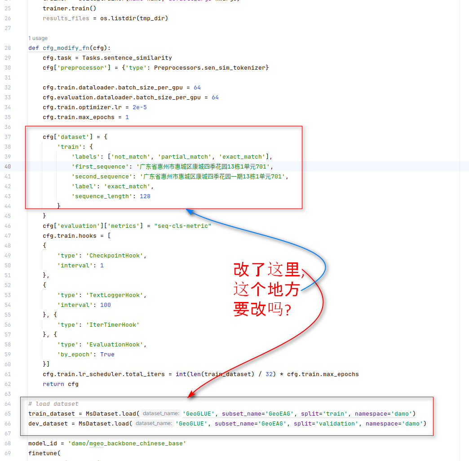Click the results_files variable on line 26
This screenshot has height=461, width=469.
point(66,18)
